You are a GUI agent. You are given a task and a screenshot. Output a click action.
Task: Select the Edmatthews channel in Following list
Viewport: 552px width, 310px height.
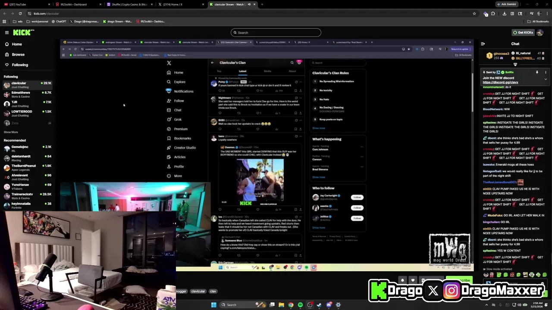click(28, 94)
